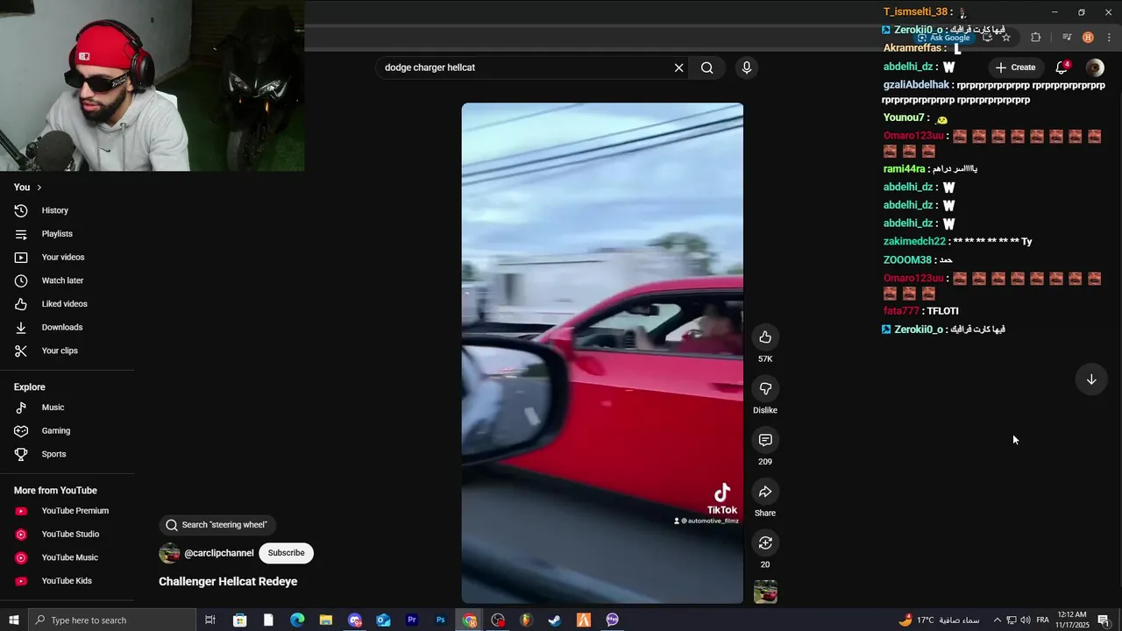
Task: Open the @carclipchannel channel name
Action: click(x=219, y=553)
